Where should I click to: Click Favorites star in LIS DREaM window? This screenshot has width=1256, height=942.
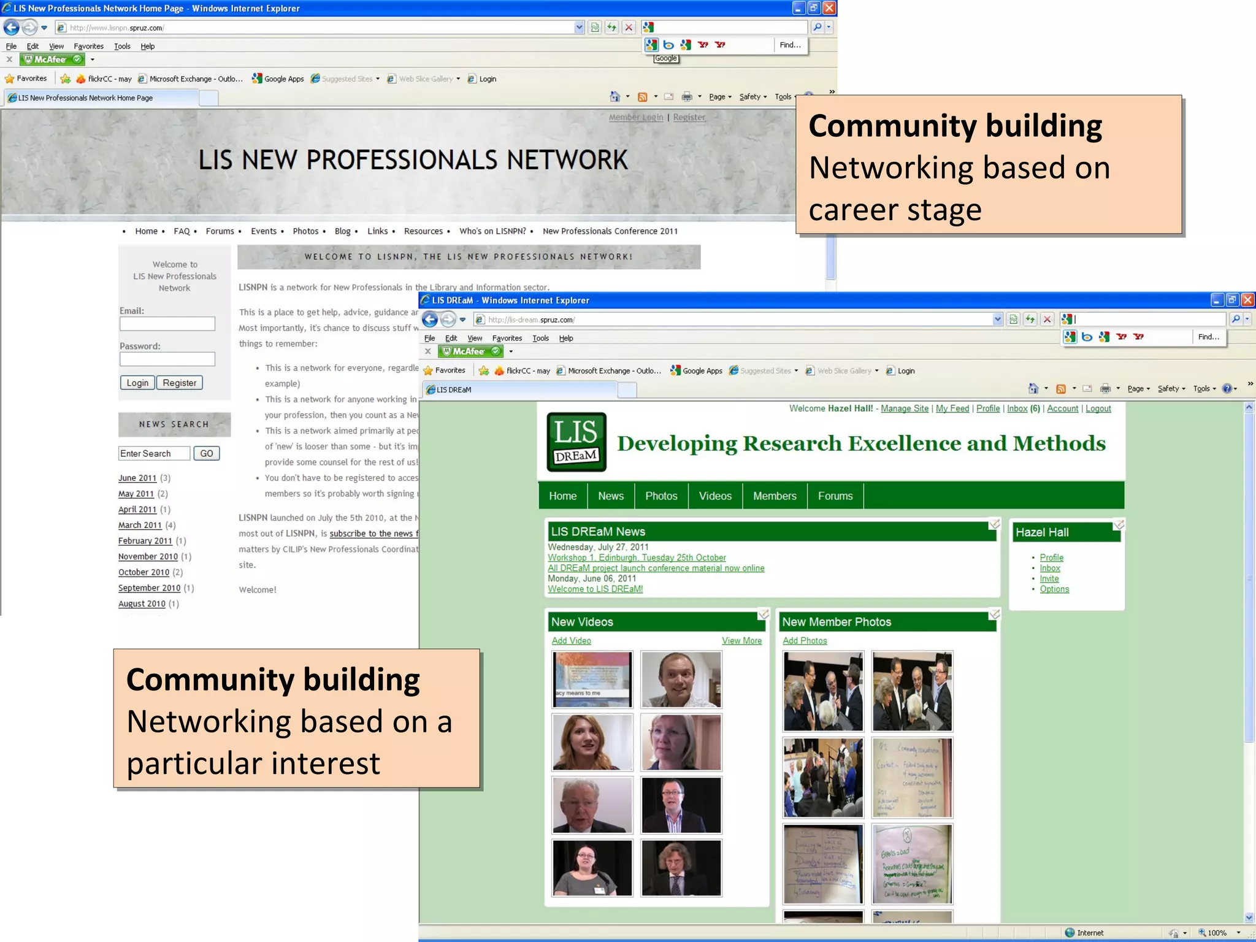(428, 370)
